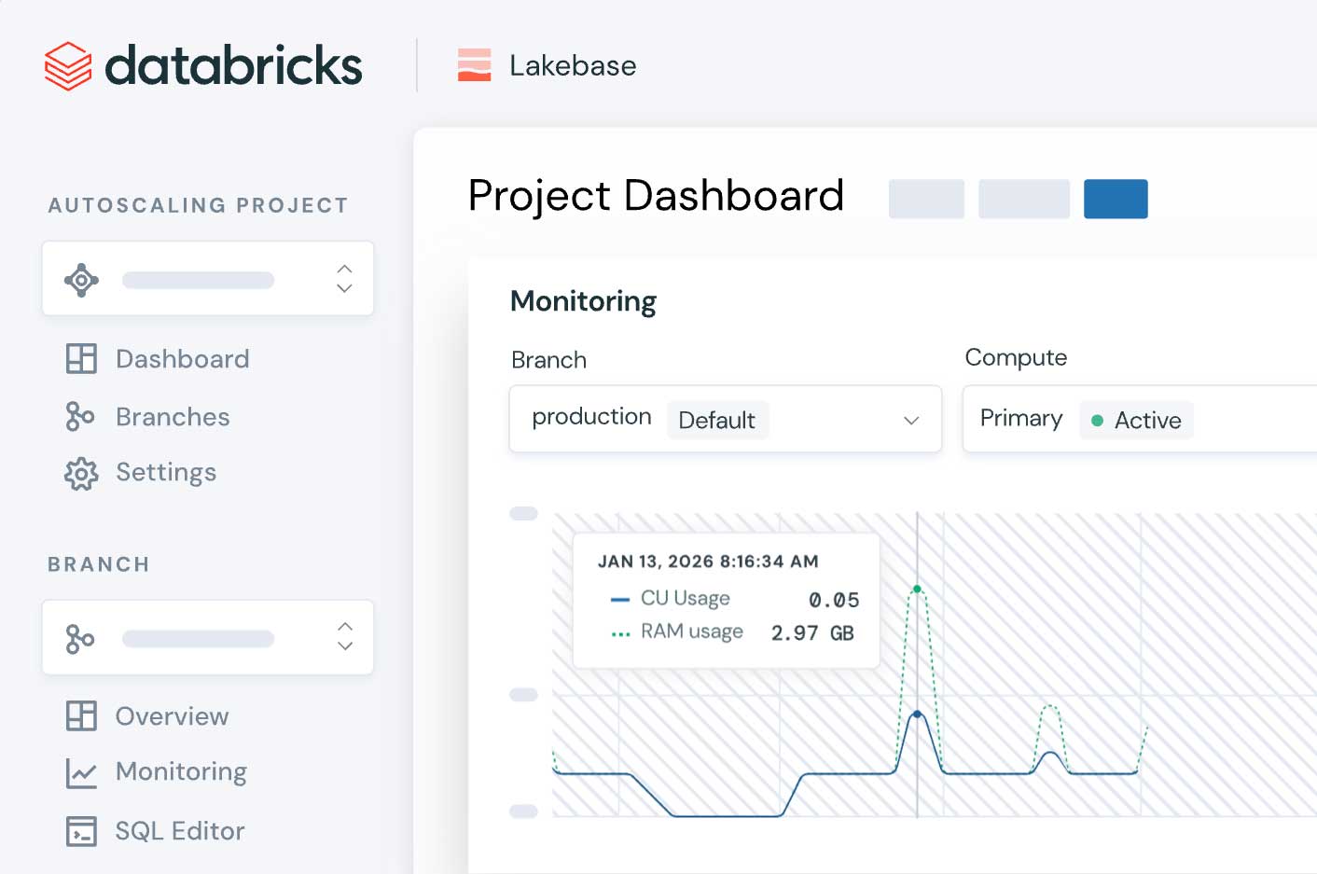Click the green RAM usage peak marker
The image size is (1317, 874).
coord(917,589)
